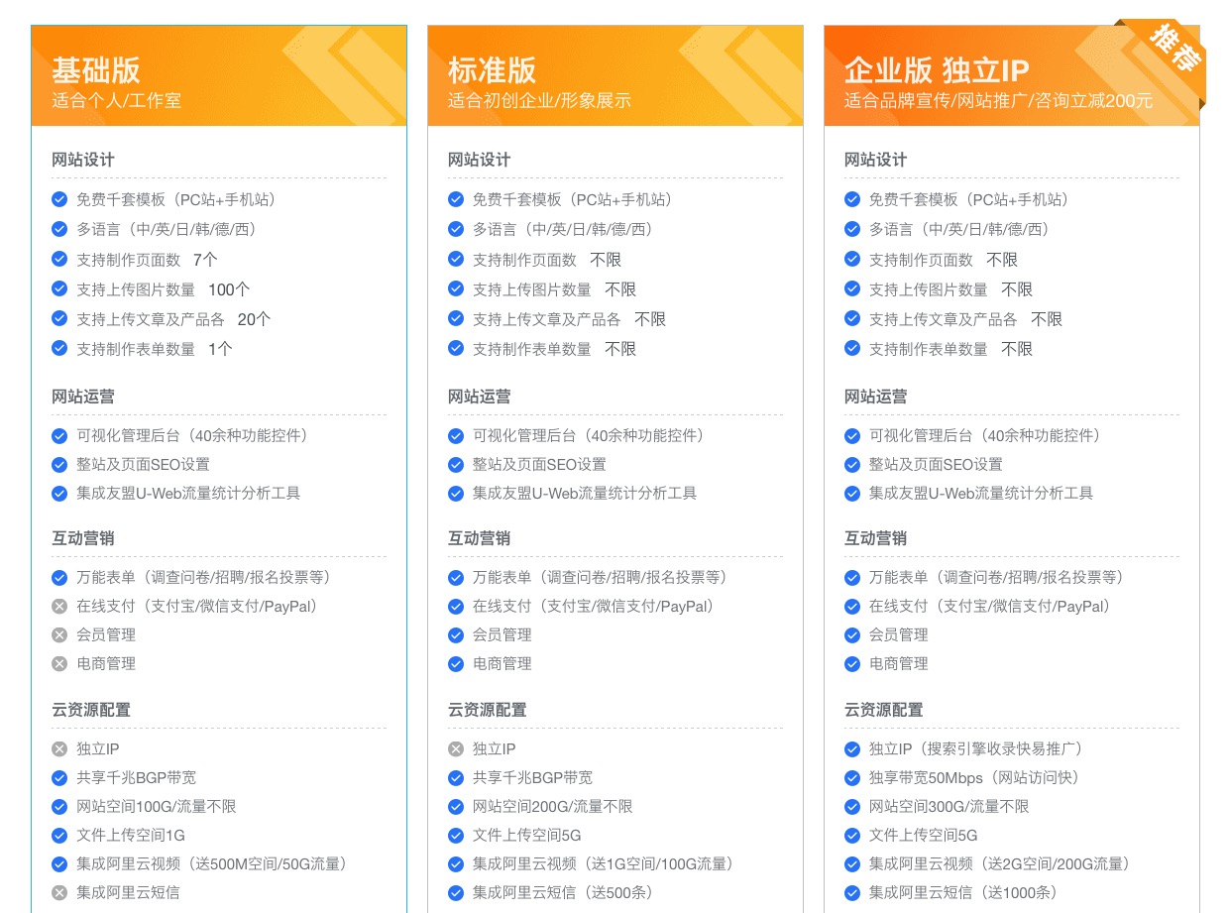Click the check icon beside 独立IP（搜索引擎收录快易推广）
The image size is (1228, 913).
click(x=852, y=748)
